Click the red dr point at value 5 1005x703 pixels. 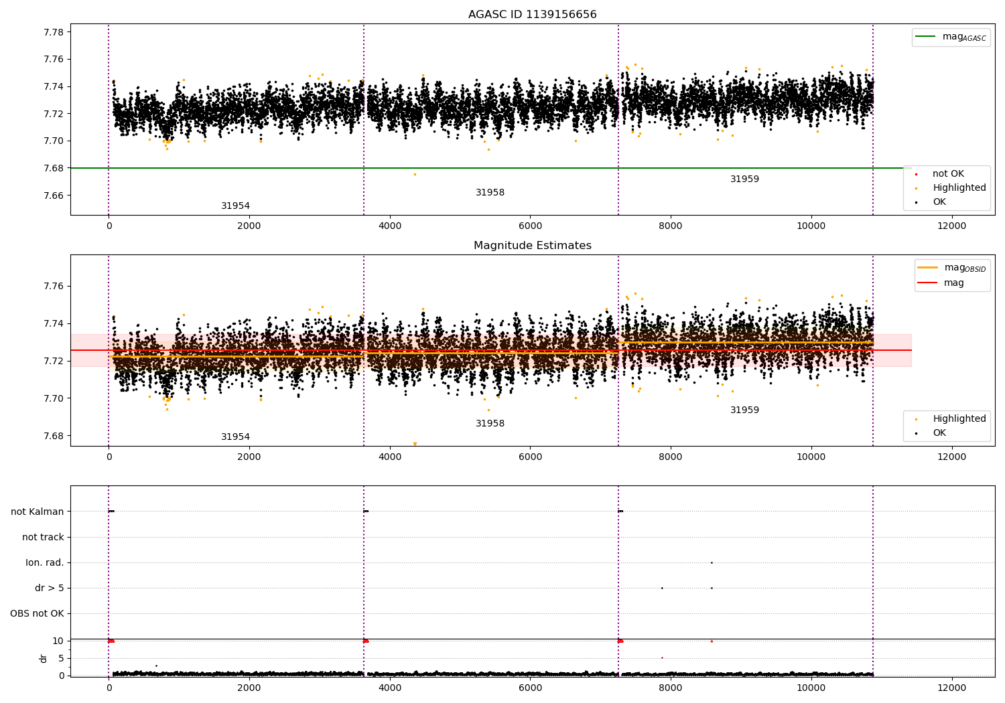[x=662, y=657]
